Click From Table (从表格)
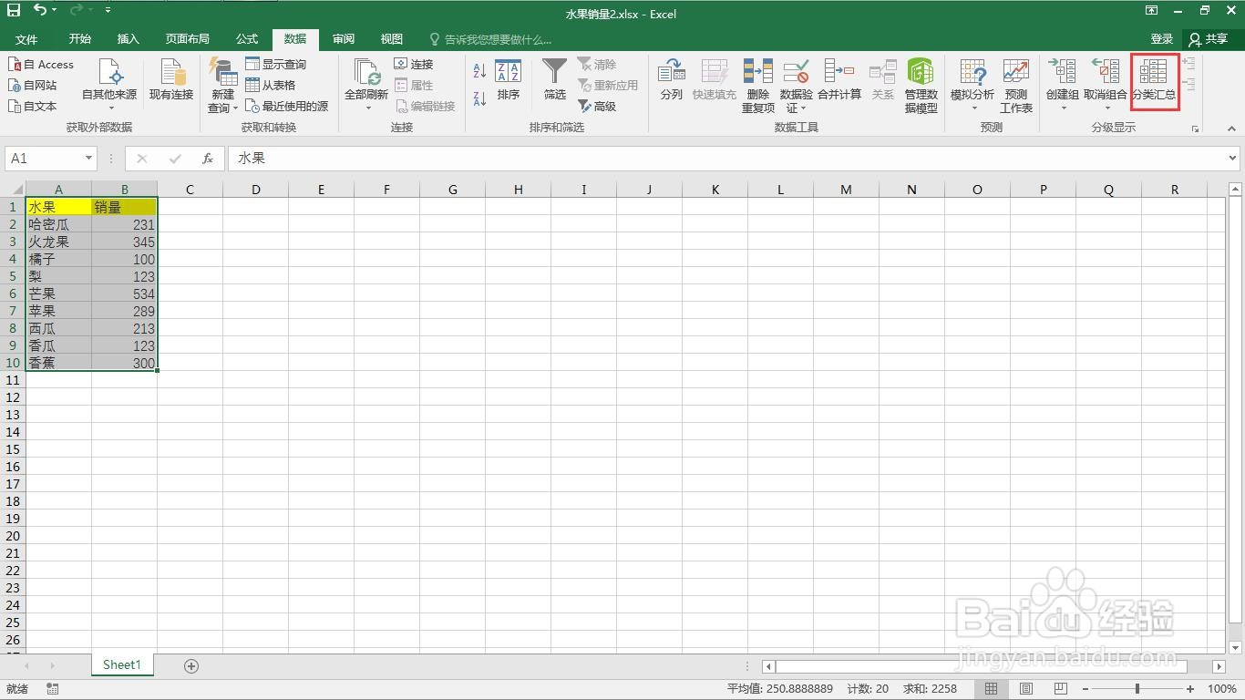This screenshot has height=700, width=1245. click(x=271, y=86)
